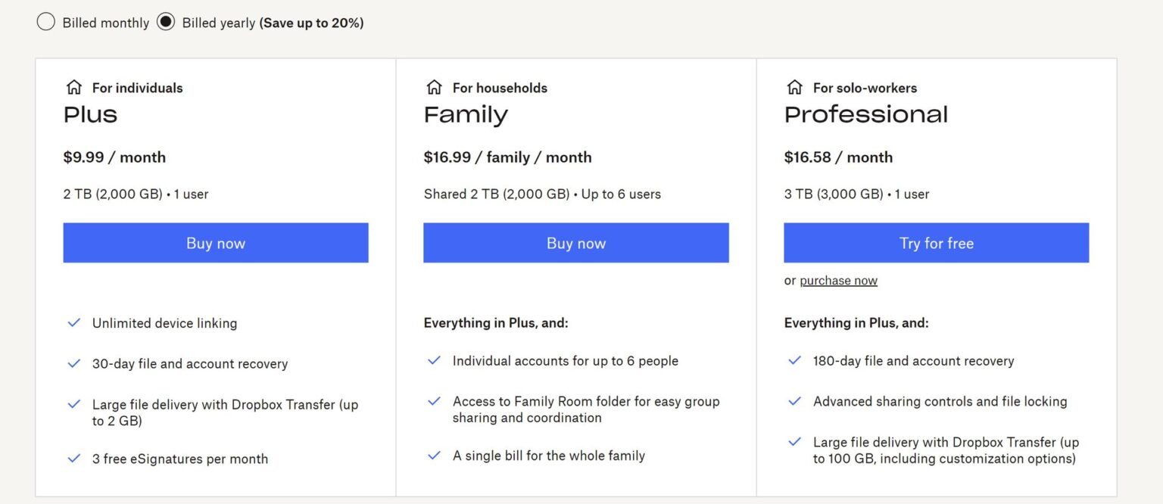Click the checkmark next to A single bill feature

pos(434,455)
